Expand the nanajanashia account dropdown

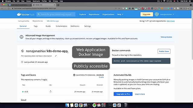pos(167,14)
